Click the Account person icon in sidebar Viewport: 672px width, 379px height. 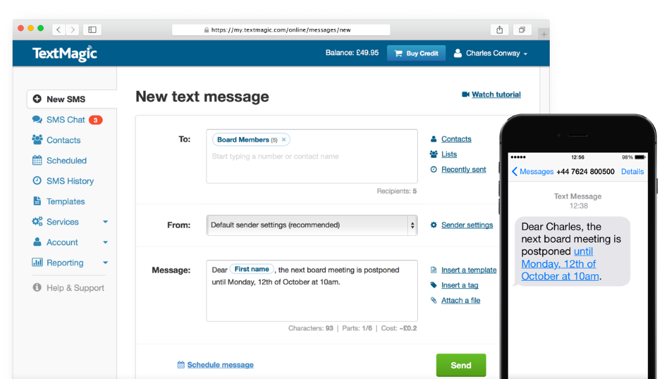pos(37,242)
